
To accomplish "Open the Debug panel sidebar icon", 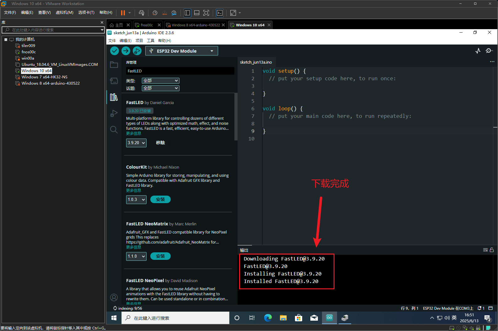I will (114, 113).
